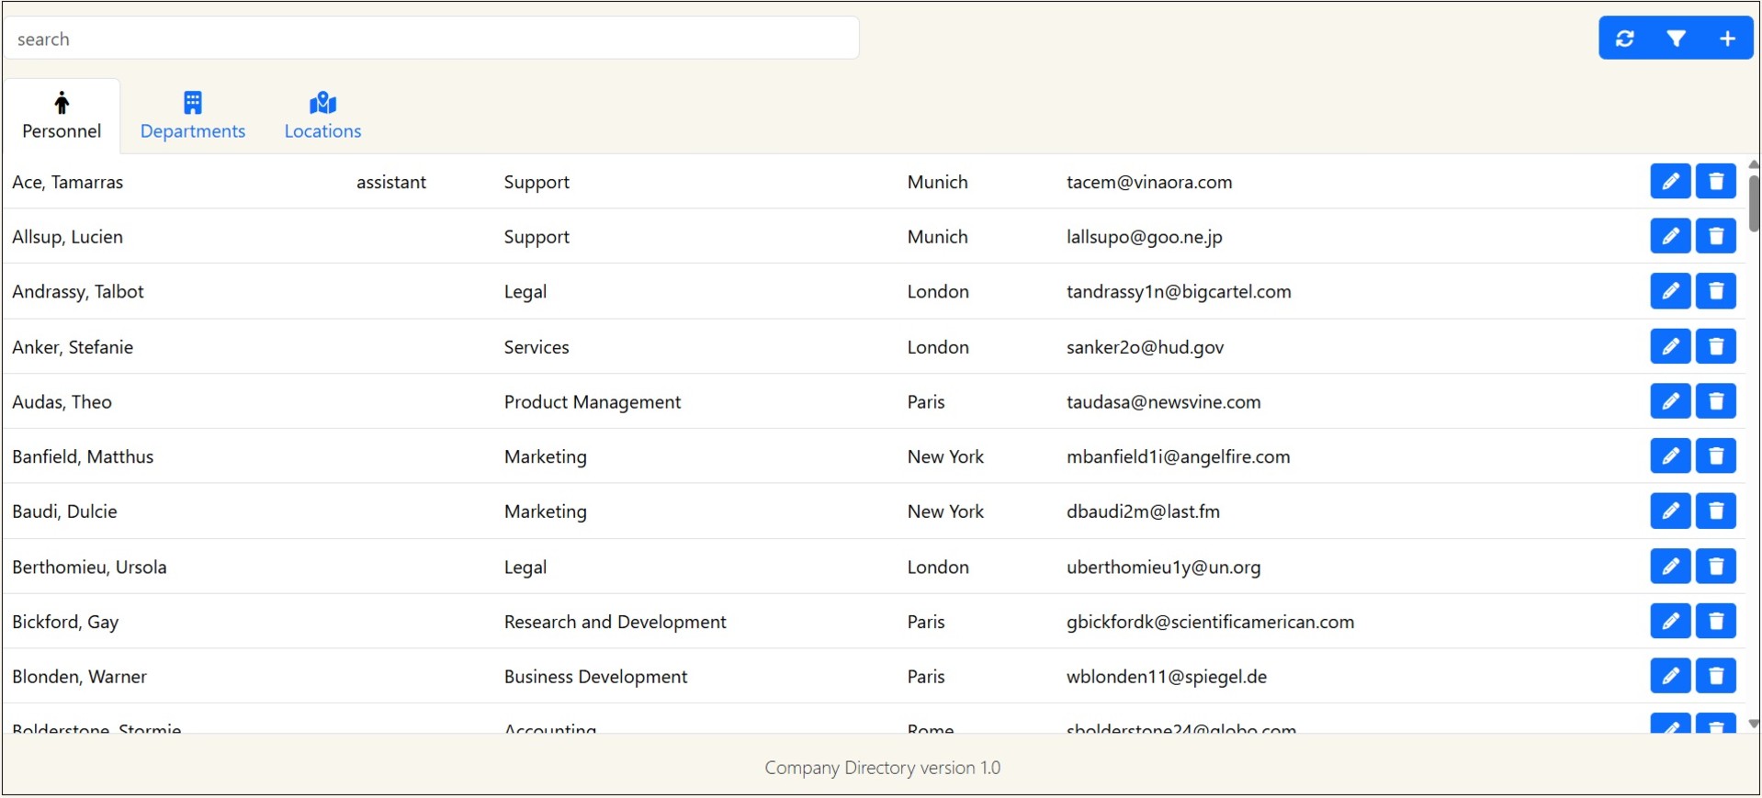Trash the Ursola Berthomieu row
This screenshot has width=1762, height=798.
[x=1715, y=566]
